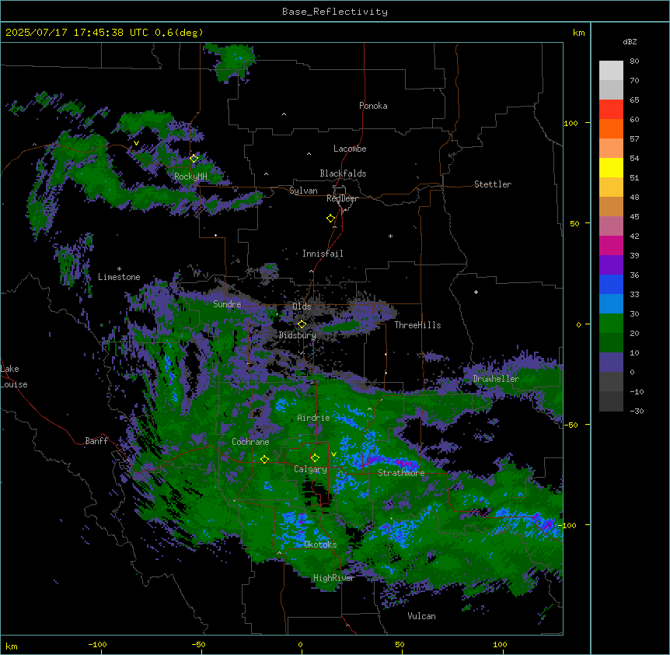This screenshot has height=655, width=670.
Task: Click the RockyMH label
Action: 190,177
